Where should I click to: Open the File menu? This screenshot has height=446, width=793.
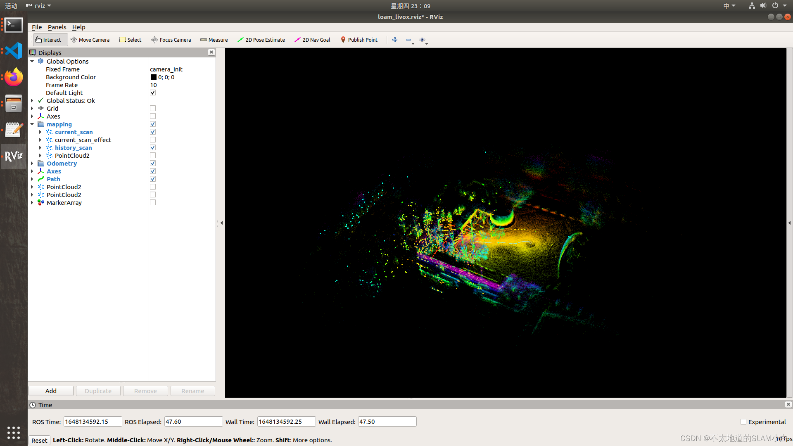[x=37, y=27]
